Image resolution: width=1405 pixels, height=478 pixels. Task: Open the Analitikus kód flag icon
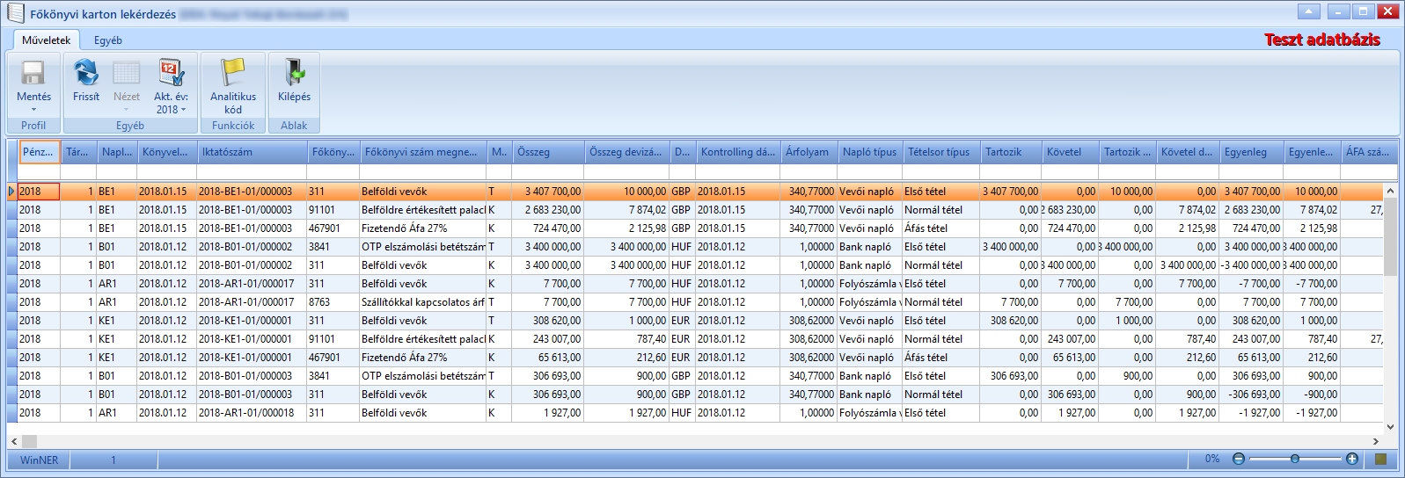tap(233, 72)
